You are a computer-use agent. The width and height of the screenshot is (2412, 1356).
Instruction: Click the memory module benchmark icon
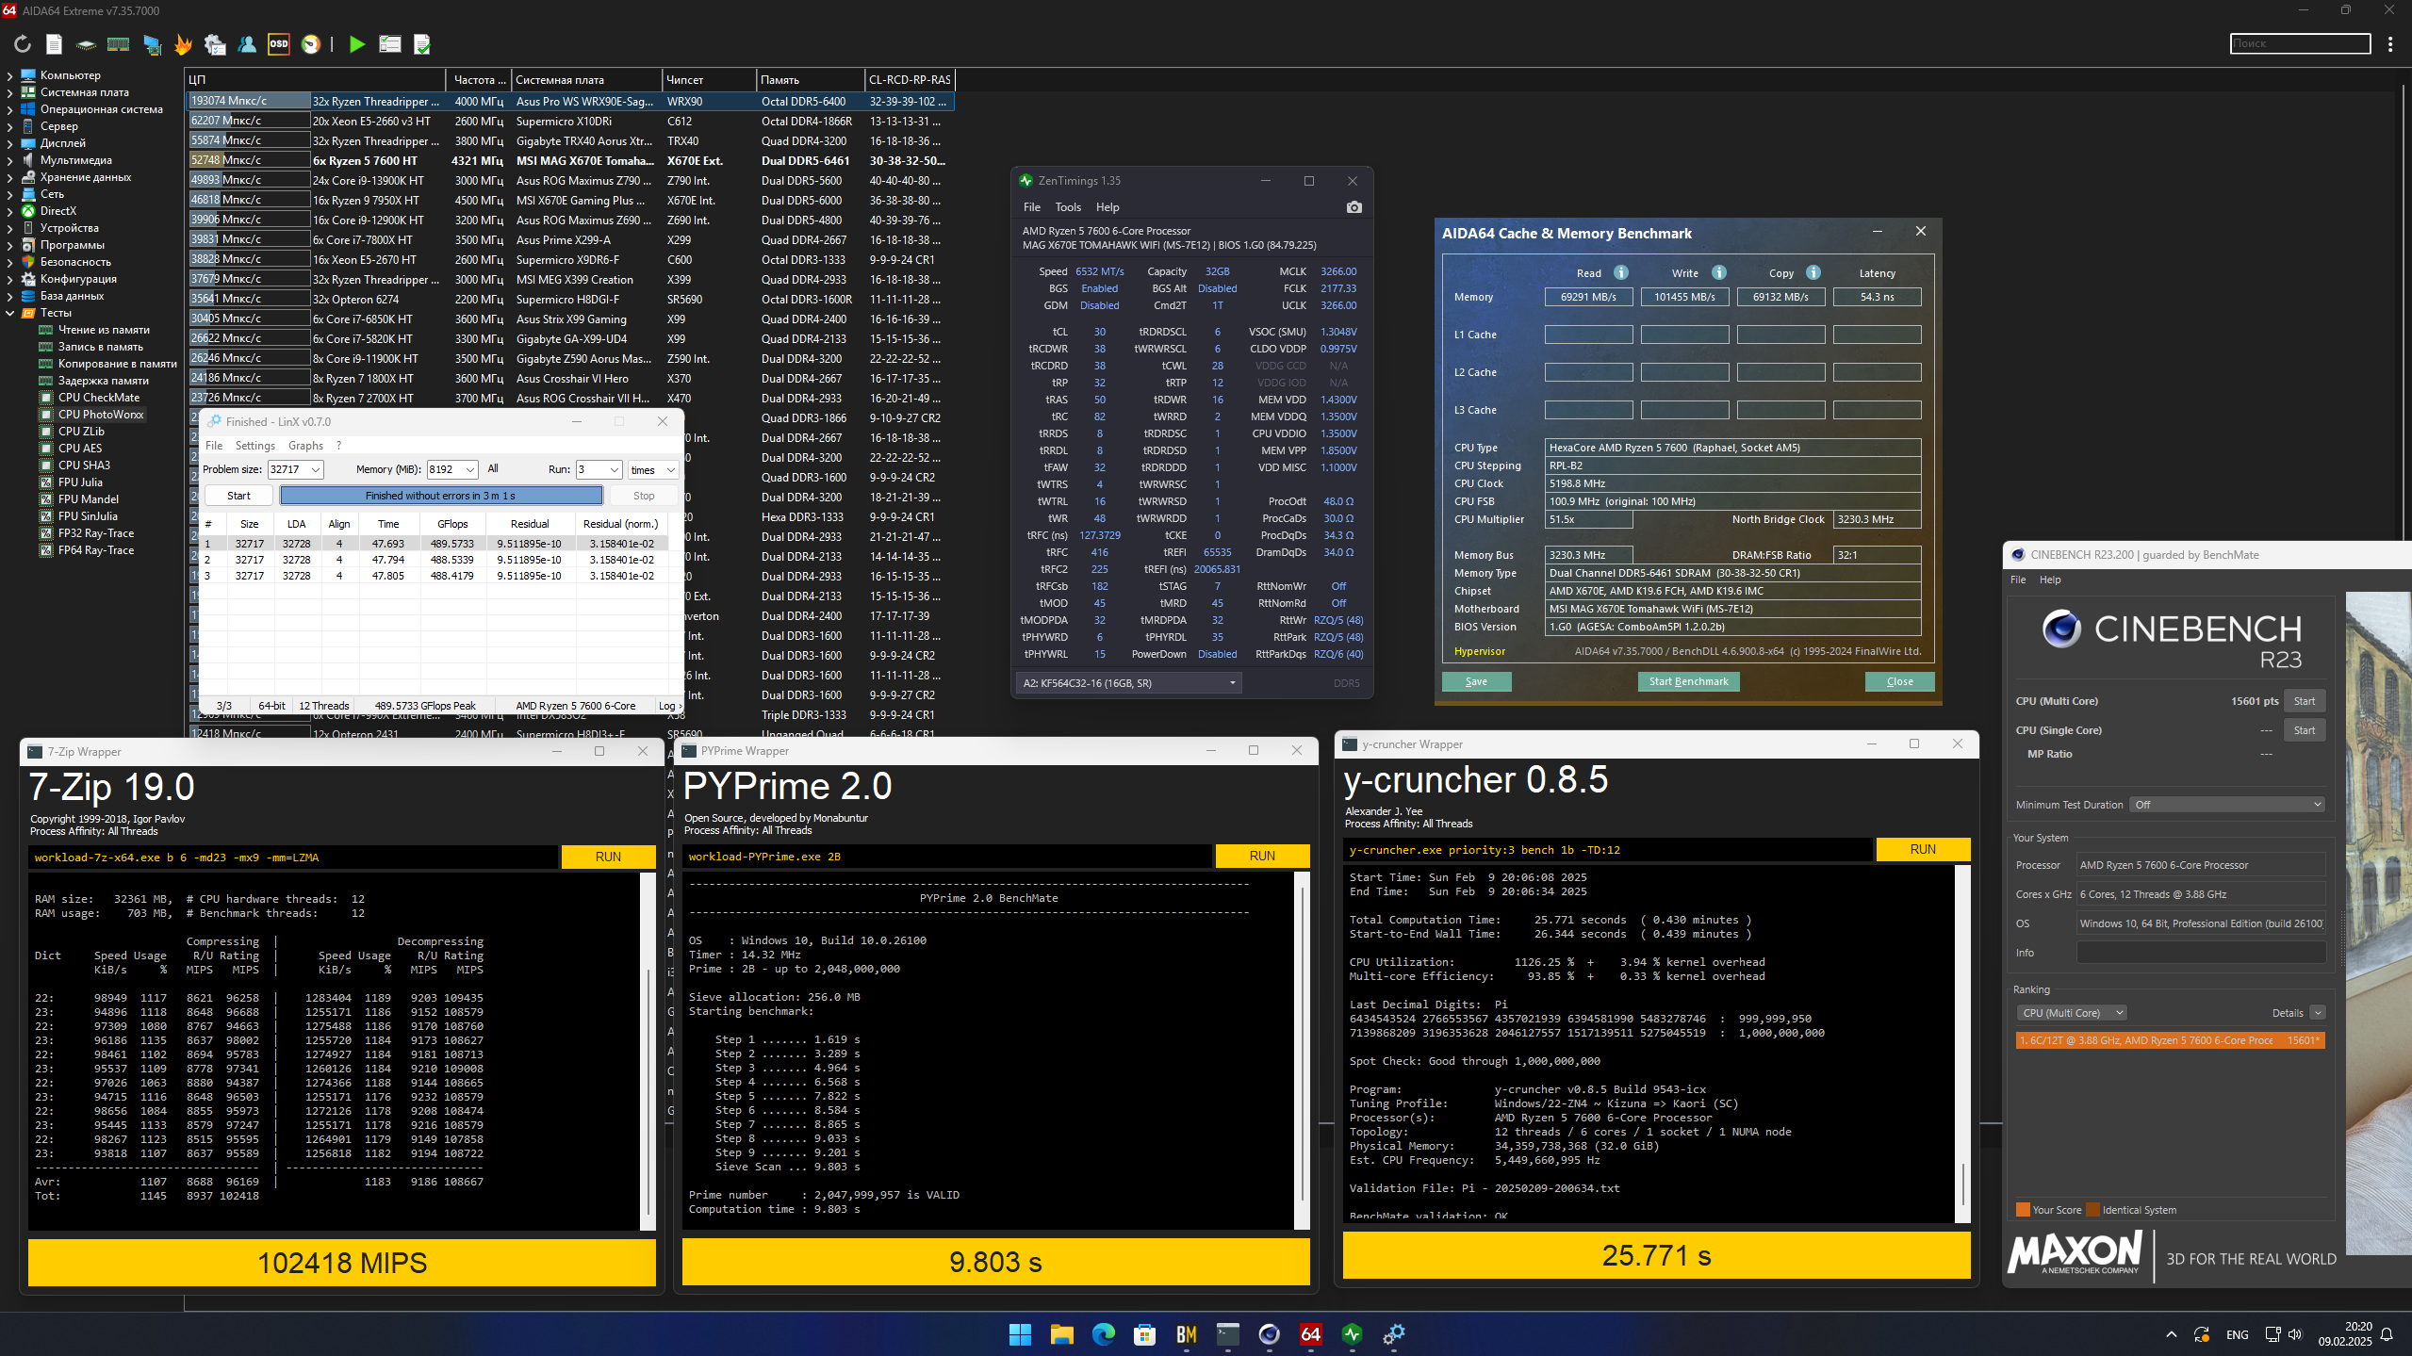pos(118,44)
